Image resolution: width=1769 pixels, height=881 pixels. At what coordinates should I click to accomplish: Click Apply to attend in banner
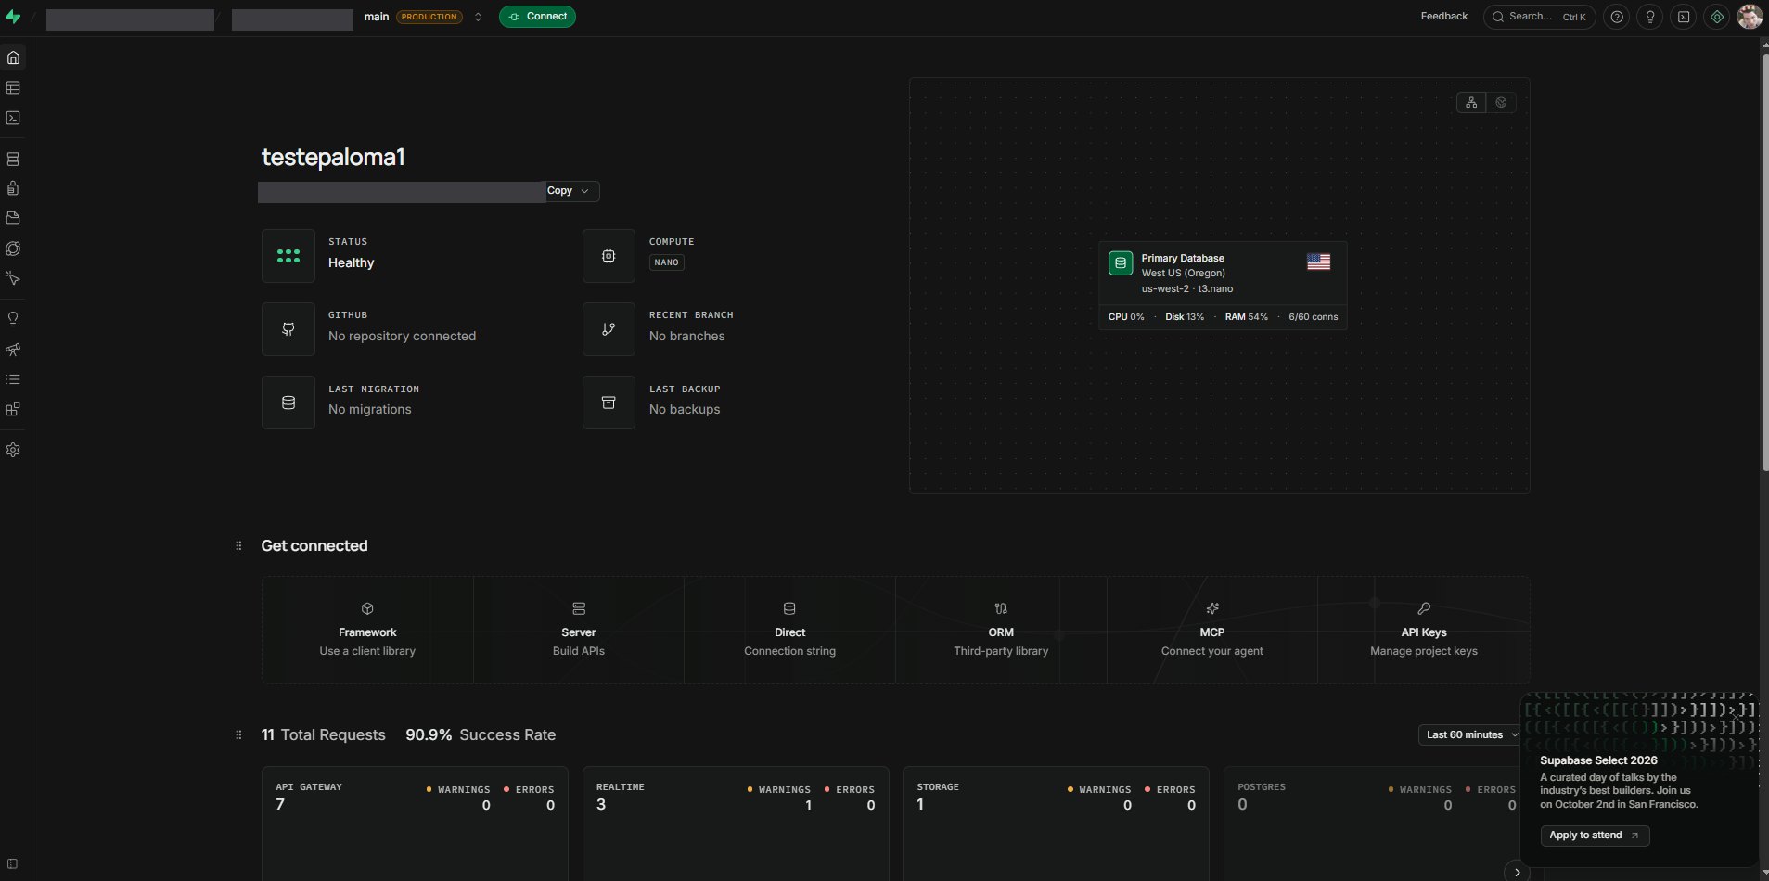point(1595,836)
